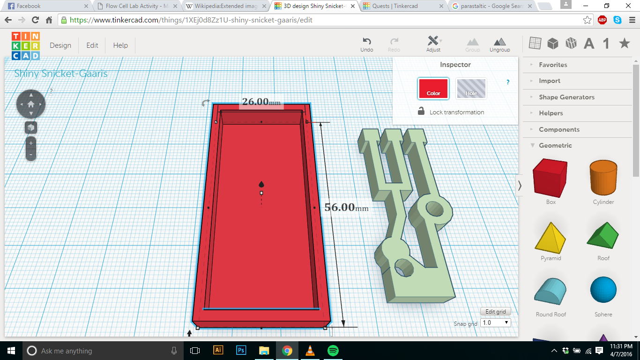This screenshot has width=640, height=360.
Task: Click the Edit grid button
Action: click(495, 312)
